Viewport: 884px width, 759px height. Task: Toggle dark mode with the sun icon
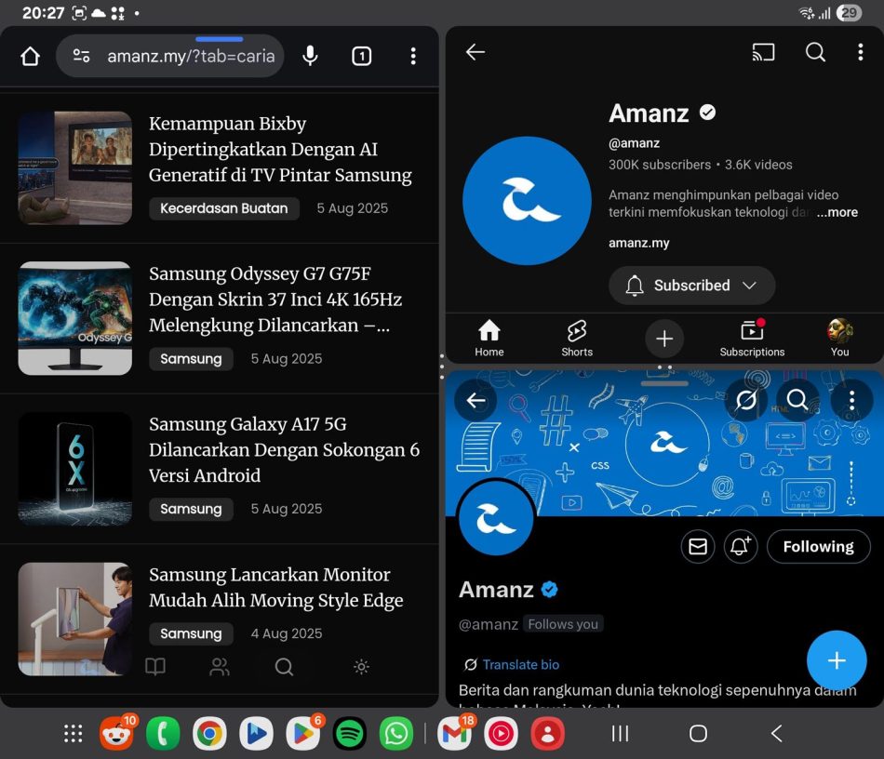coord(361,667)
